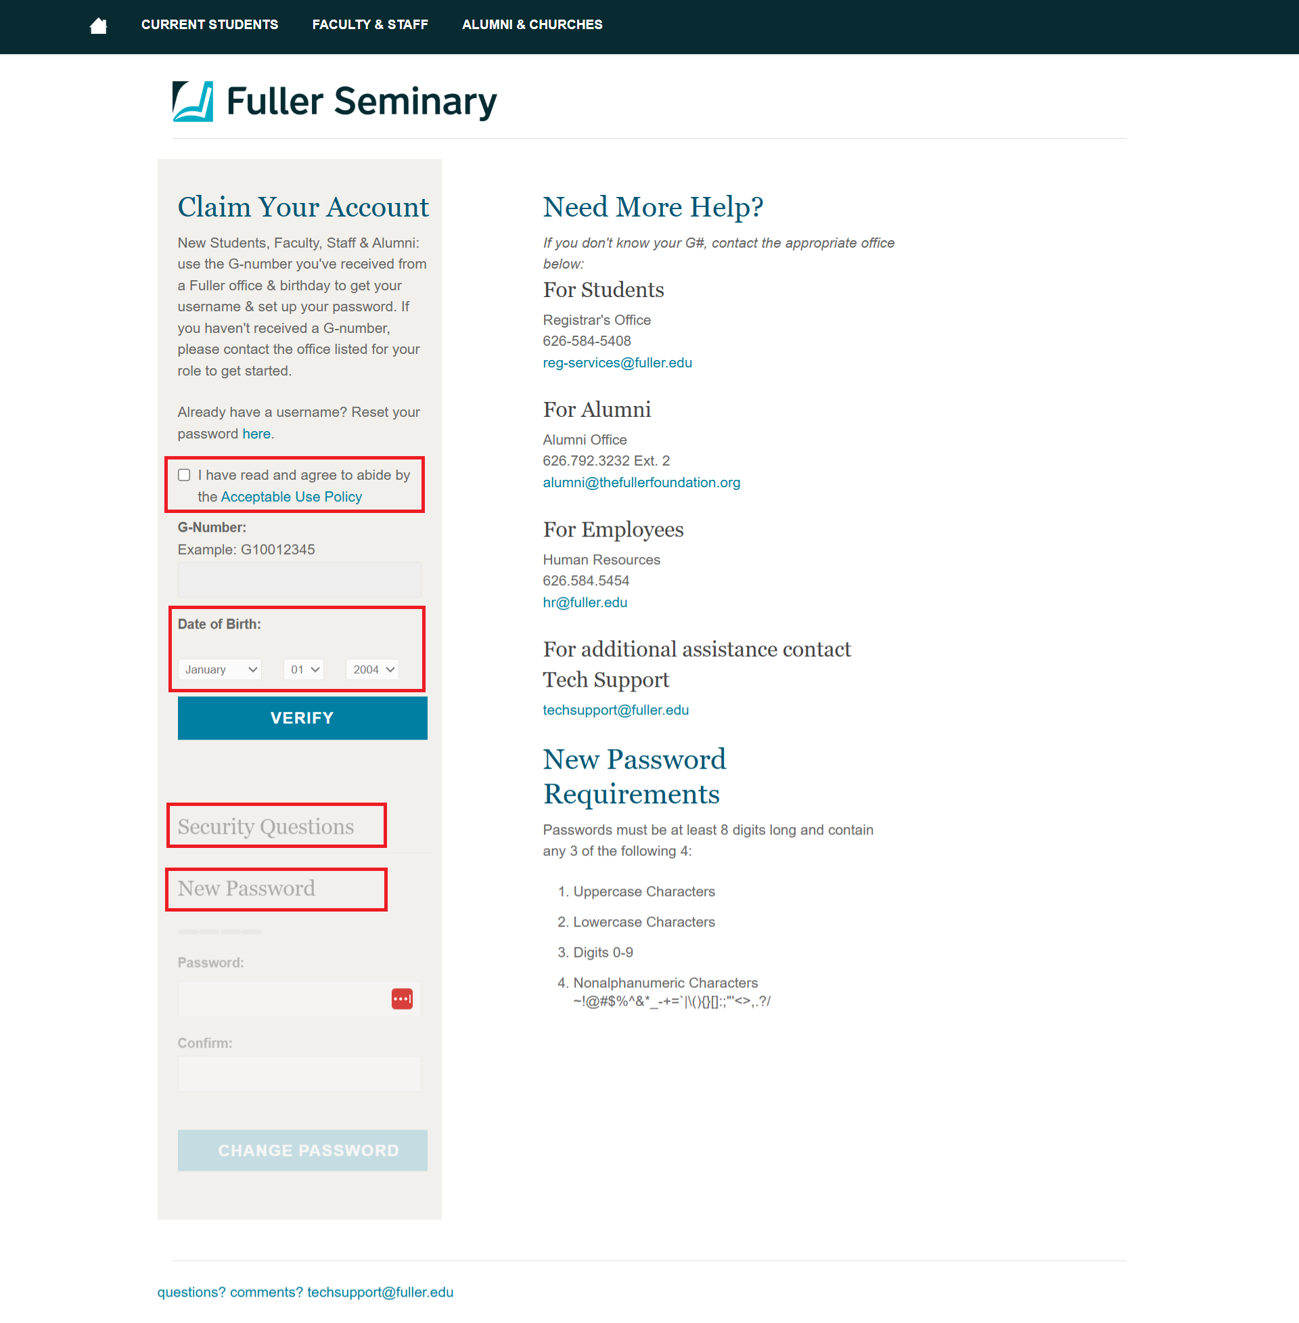This screenshot has width=1299, height=1323.
Task: Click the reset password 'here' link
Action: tap(256, 434)
